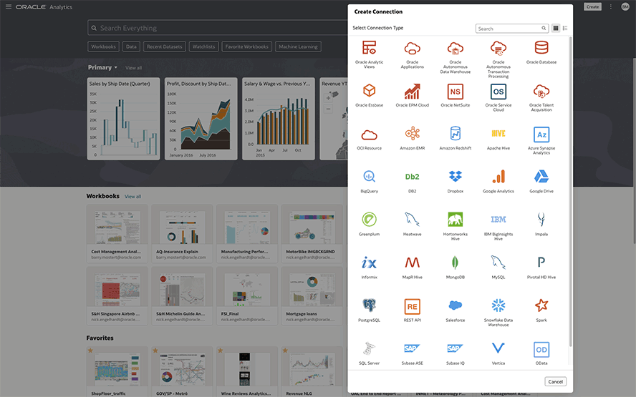Choose the Snowflake Data Warehouse connection

(x=498, y=306)
